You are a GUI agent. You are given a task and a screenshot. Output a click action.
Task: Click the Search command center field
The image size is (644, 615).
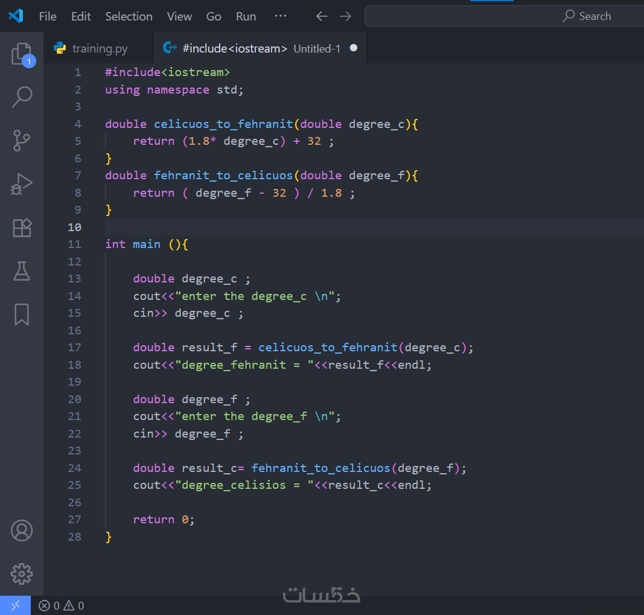(505, 16)
